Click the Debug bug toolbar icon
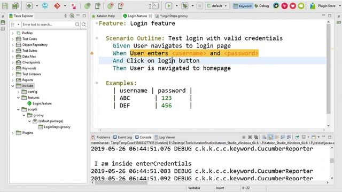The image size is (342, 192). 185,6
